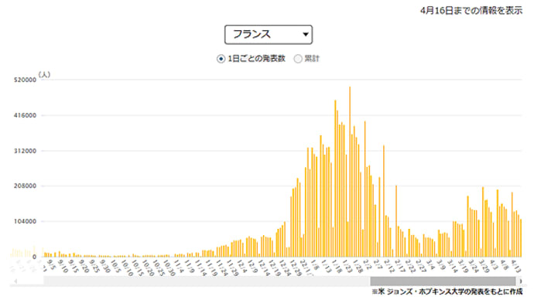Select the 累計 radio button
The height and width of the screenshot is (300, 534).
pos(298,59)
